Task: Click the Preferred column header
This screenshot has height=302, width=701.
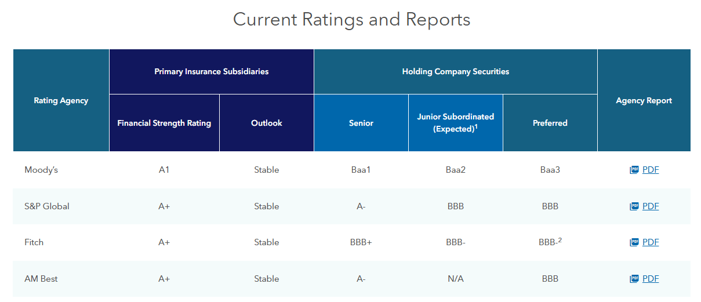Action: coord(550,123)
